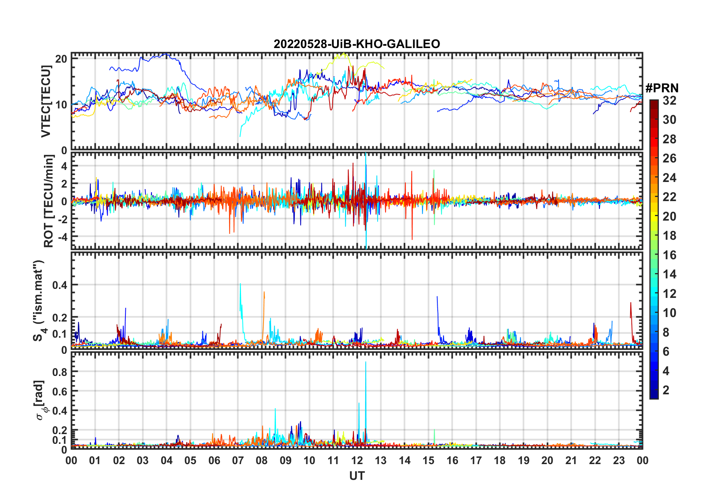Click x-axis hour tick 04
The width and height of the screenshot is (714, 499).
coord(167,461)
